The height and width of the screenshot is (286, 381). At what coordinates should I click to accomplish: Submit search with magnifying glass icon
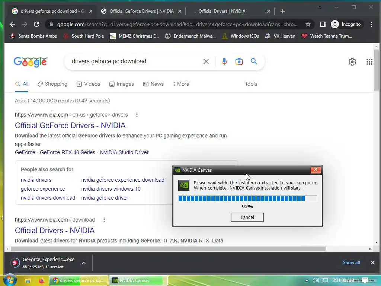pyautogui.click(x=254, y=61)
